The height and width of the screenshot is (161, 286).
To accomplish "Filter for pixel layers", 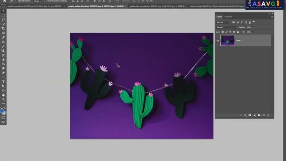I will 233,22.
